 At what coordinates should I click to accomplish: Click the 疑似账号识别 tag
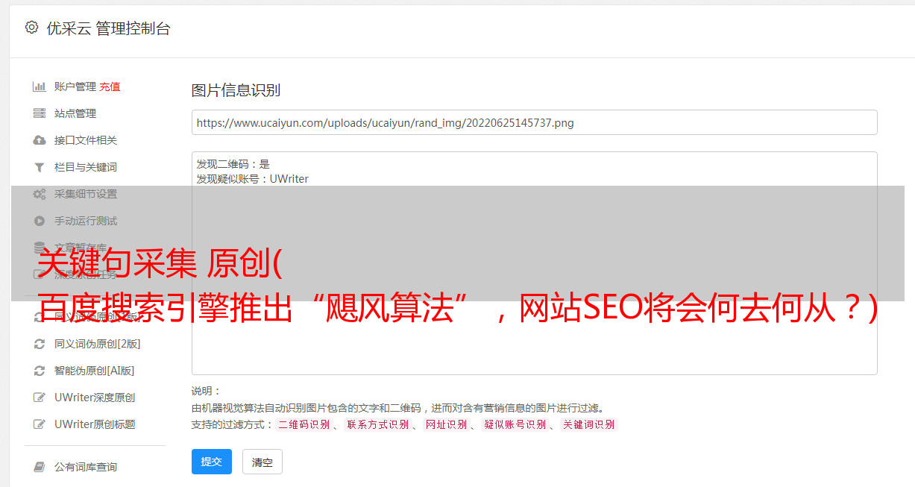515,424
